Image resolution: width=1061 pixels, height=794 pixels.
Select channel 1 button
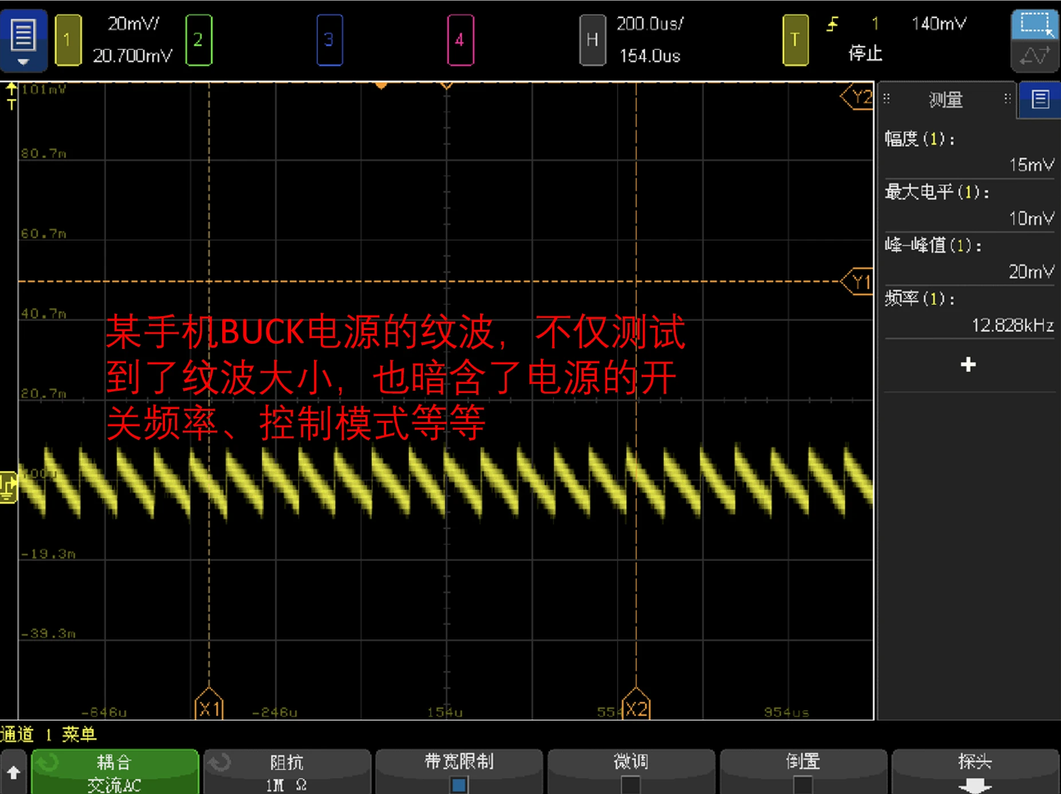(x=68, y=40)
